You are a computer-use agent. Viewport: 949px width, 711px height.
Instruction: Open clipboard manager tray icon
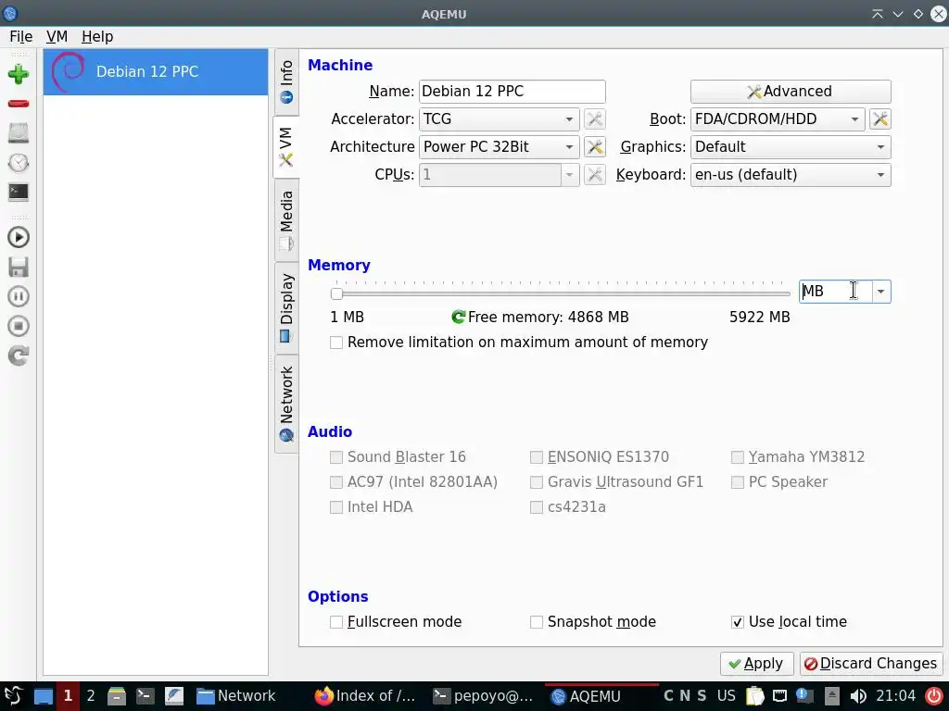[x=754, y=696]
